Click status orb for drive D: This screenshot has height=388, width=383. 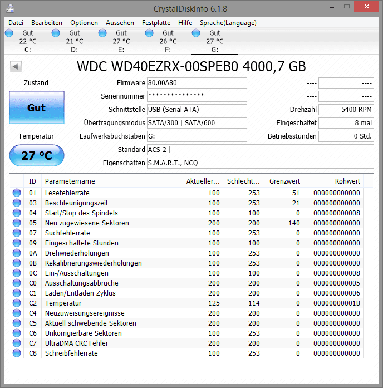coord(56,33)
